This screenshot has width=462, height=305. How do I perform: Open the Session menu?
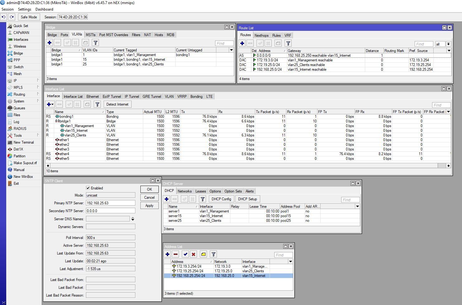(7, 9)
